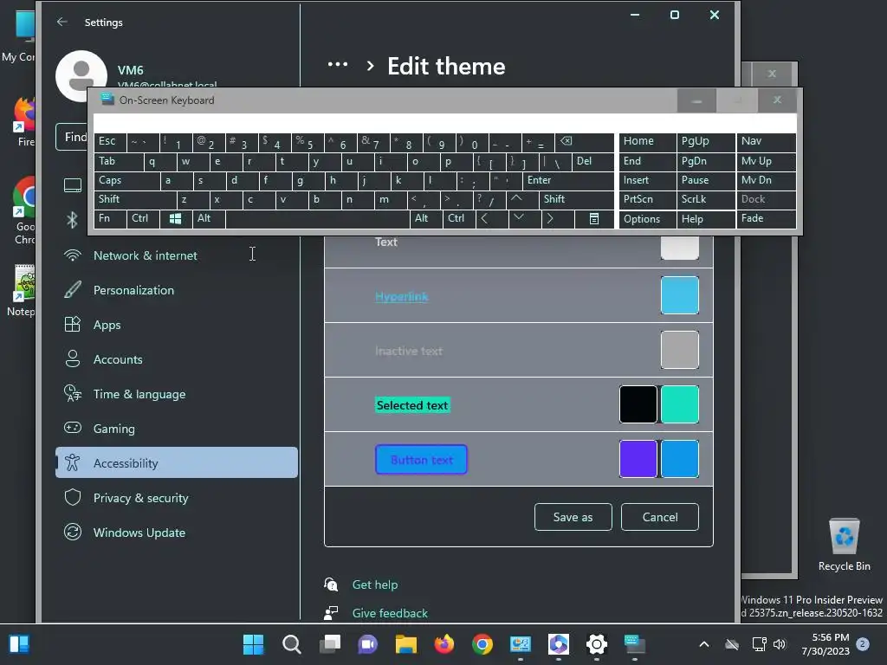Open Apps settings
The width and height of the screenshot is (887, 665).
pos(177,325)
